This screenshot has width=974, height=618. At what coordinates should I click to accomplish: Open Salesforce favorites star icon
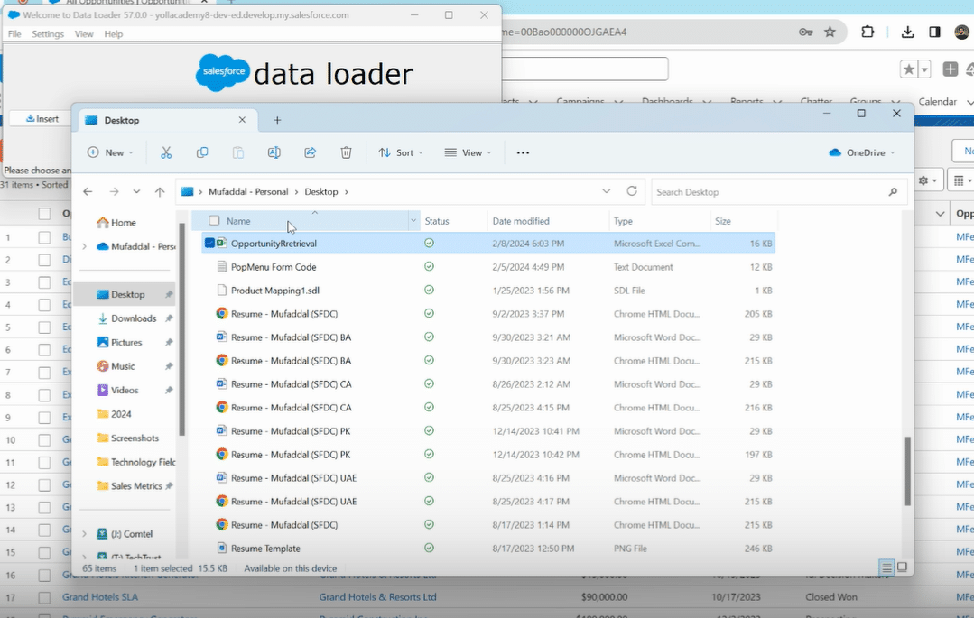[908, 69]
